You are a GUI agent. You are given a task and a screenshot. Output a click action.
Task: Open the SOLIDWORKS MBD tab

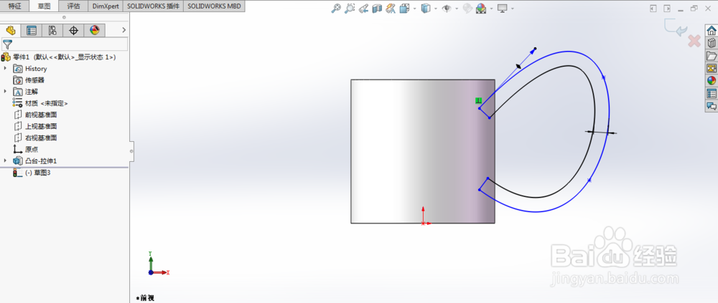pos(214,6)
